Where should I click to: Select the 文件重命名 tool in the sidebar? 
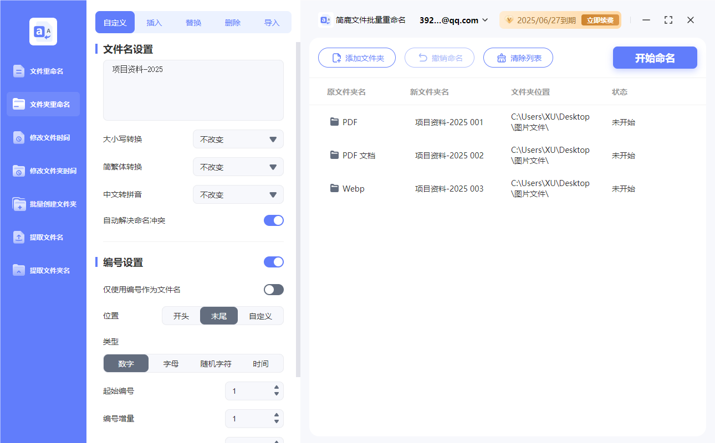pos(43,71)
